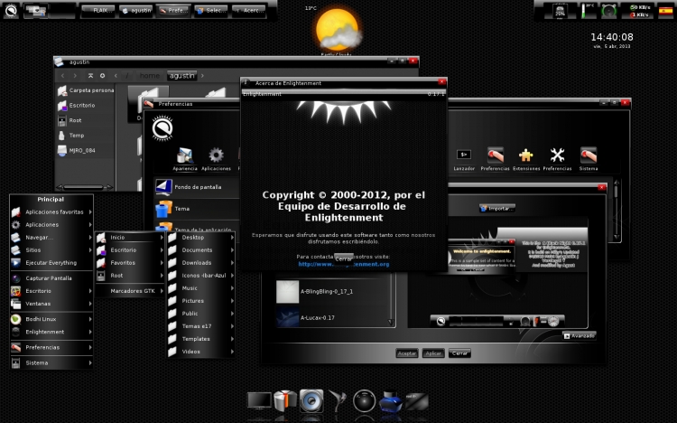Viewport: 677px width, 423px height.
Task: Choose Capturar Pantalla from Principal menu
Action: [51, 278]
